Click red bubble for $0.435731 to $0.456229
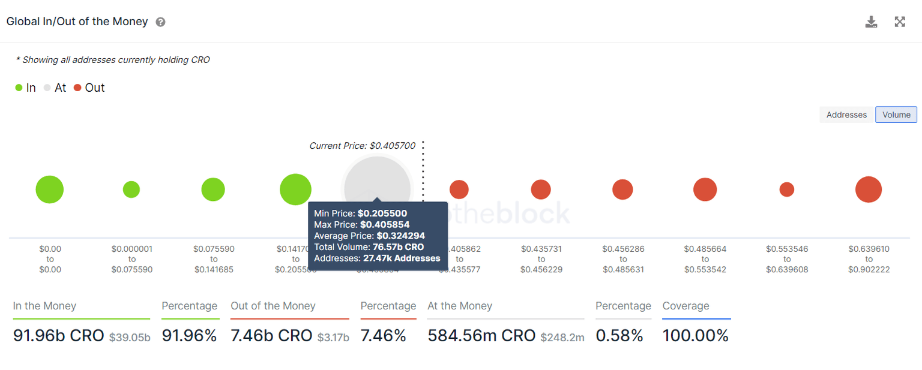 pyautogui.click(x=541, y=189)
